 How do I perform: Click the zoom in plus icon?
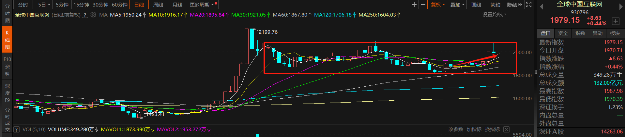[x=414, y=5]
